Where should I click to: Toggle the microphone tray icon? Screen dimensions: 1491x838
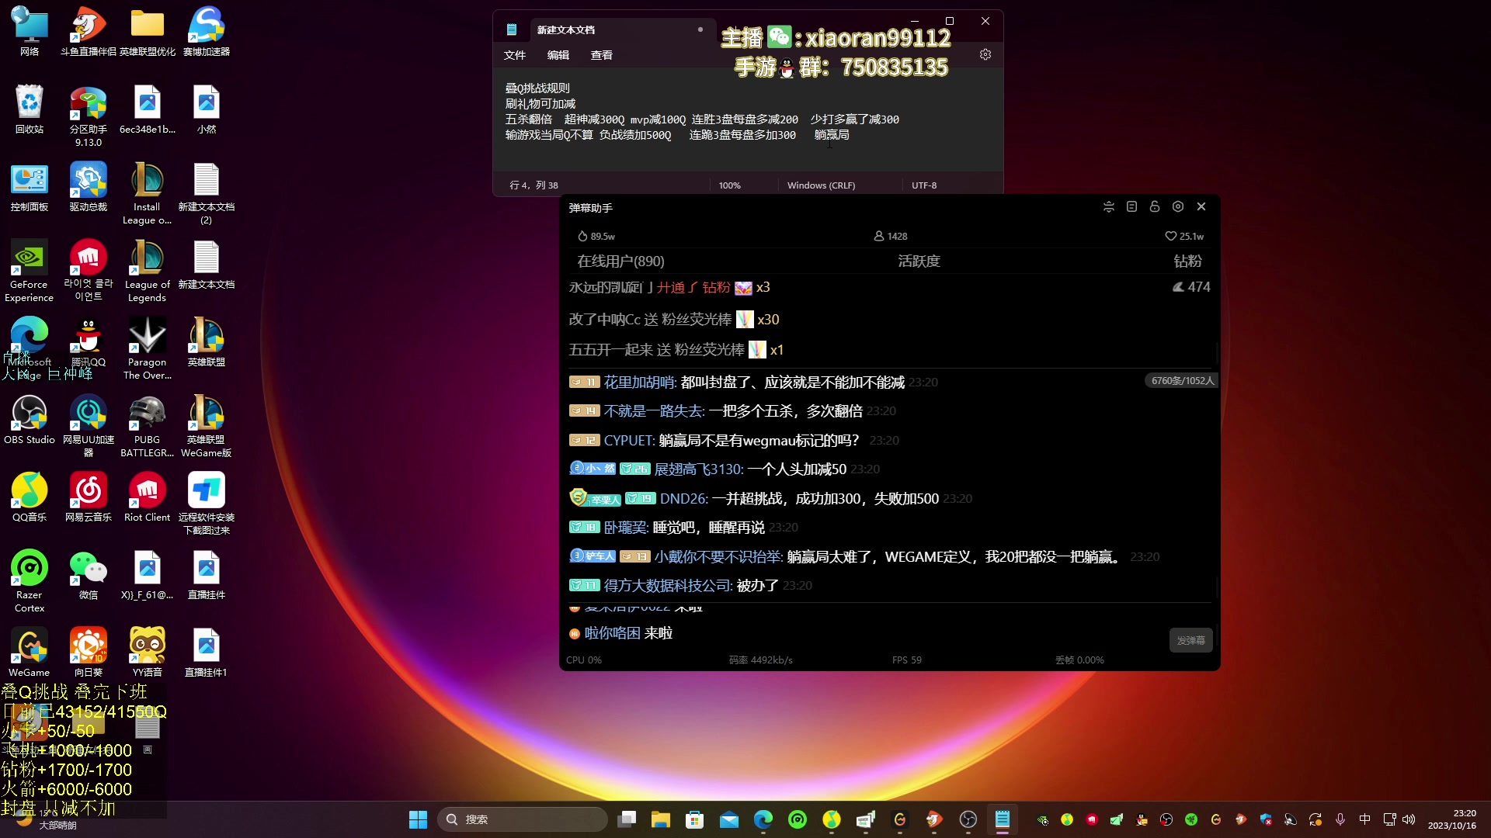(1340, 819)
